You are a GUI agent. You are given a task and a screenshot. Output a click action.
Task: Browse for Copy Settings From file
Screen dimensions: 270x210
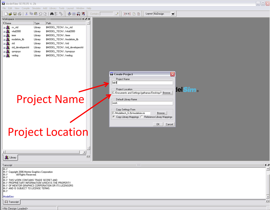pos(161,113)
